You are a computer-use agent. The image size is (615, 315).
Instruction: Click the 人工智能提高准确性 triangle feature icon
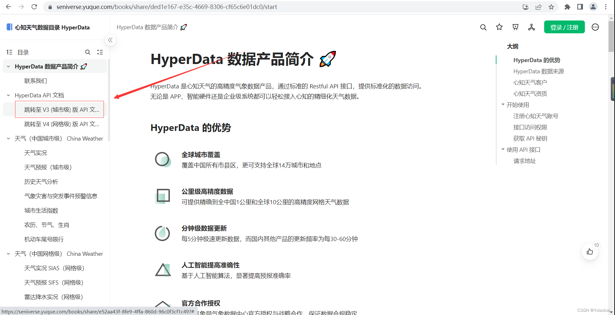click(x=163, y=270)
